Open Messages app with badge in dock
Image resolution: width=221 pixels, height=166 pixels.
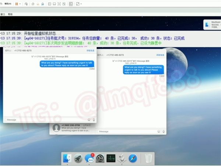click(89, 159)
